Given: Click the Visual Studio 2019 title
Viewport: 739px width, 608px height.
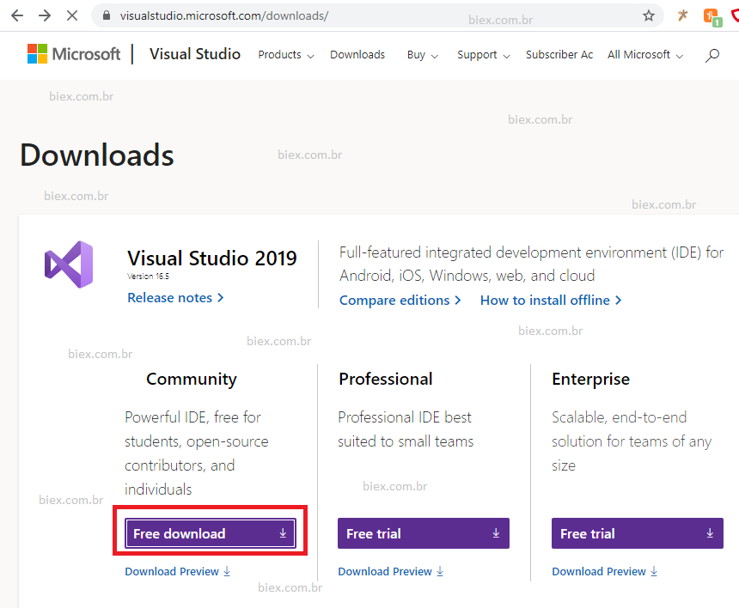Looking at the screenshot, I should (212, 258).
